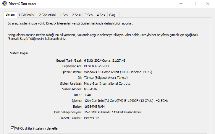
Task: Close the DirectX Tanı Aracı window
Action: [x=208, y=4]
